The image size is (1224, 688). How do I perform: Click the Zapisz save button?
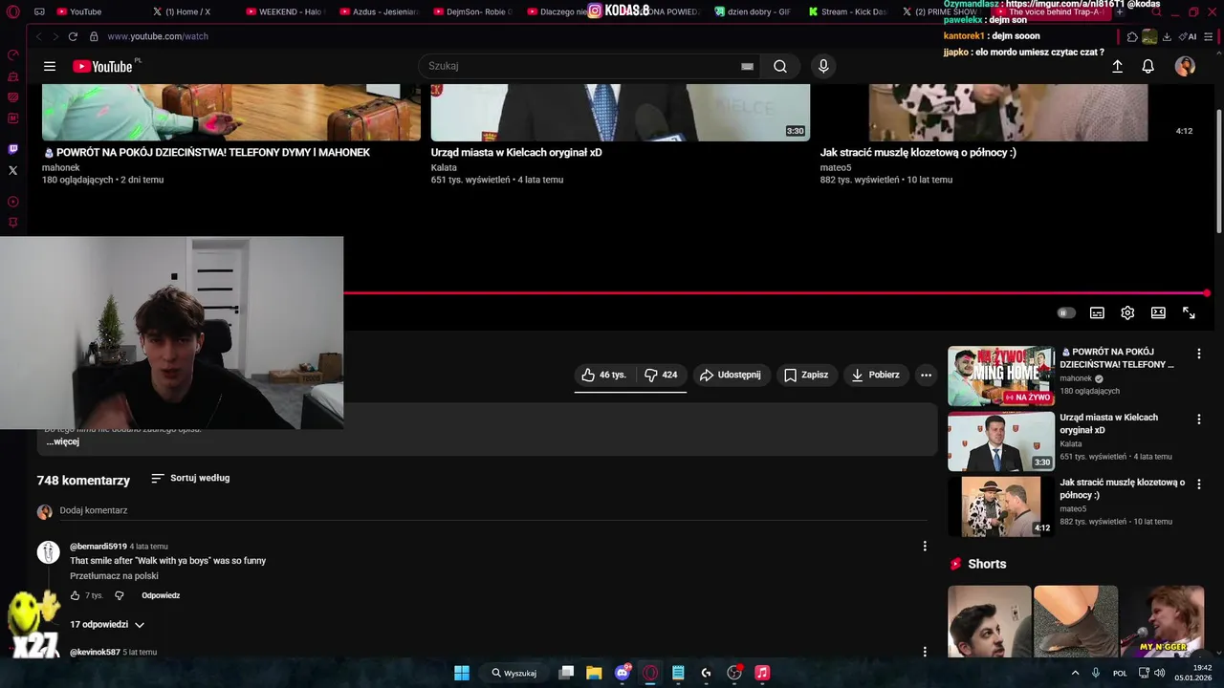tap(806, 375)
